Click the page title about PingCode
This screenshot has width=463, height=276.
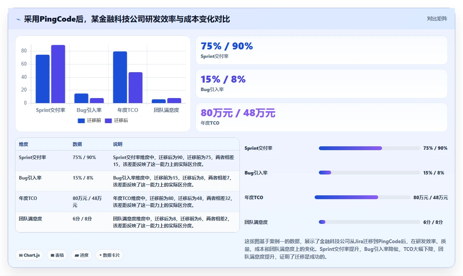(127, 19)
